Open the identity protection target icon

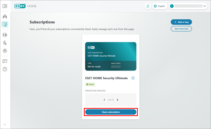pyautogui.click(x=5, y=51)
